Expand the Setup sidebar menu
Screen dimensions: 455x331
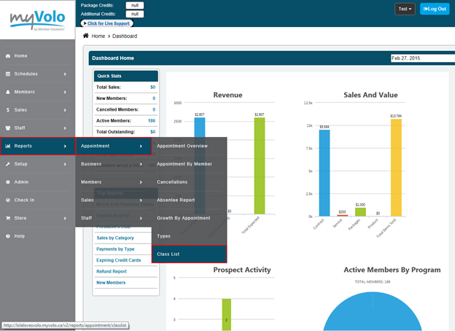(36, 164)
